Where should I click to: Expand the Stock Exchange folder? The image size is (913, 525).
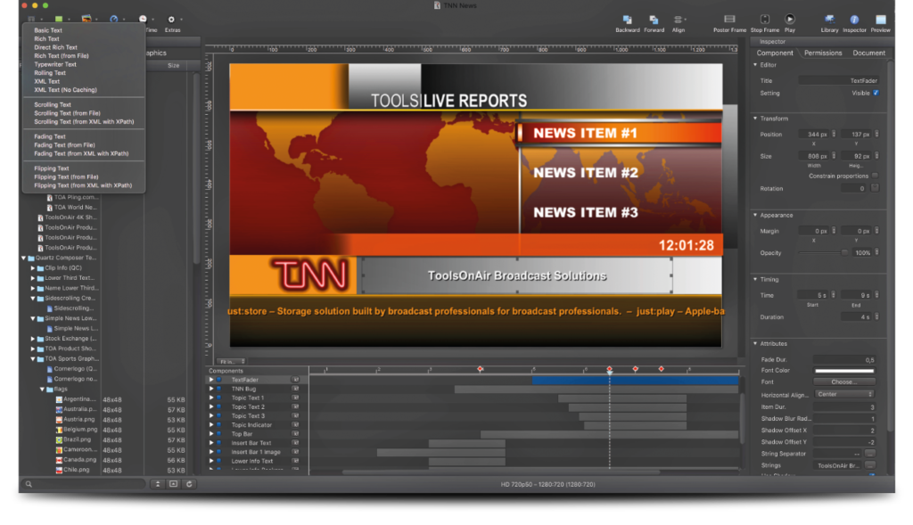33,338
